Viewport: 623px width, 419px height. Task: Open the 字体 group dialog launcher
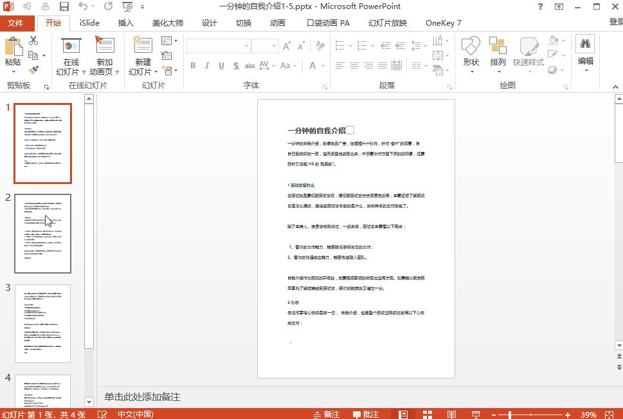click(x=326, y=85)
